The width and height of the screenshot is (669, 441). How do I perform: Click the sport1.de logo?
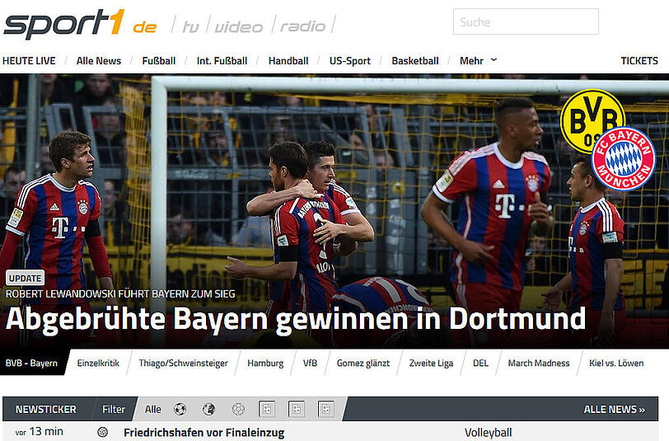point(80,24)
